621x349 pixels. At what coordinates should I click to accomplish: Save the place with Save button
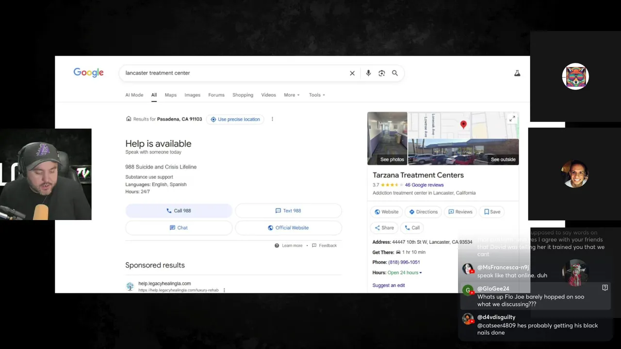(492, 212)
